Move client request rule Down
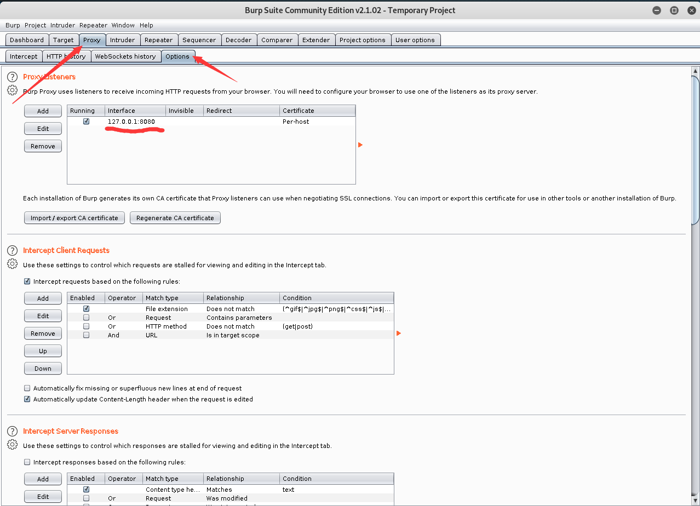 pyautogui.click(x=43, y=369)
